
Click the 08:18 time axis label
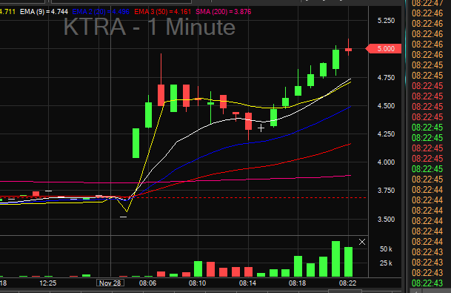(x=298, y=283)
